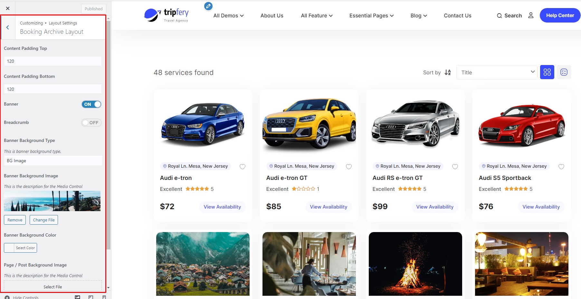The width and height of the screenshot is (581, 299).
Task: Open the Banner Background Type select showing BG Image
Action: coord(53,161)
